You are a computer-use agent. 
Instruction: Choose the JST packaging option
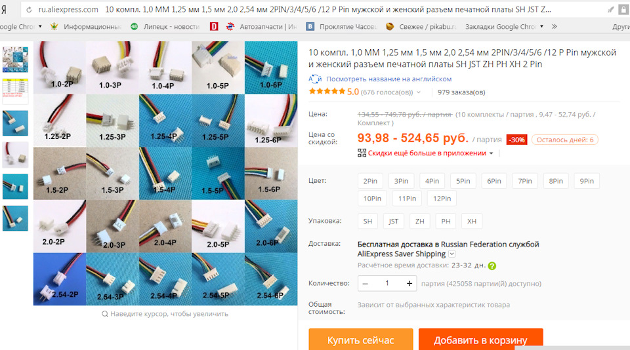click(x=393, y=221)
